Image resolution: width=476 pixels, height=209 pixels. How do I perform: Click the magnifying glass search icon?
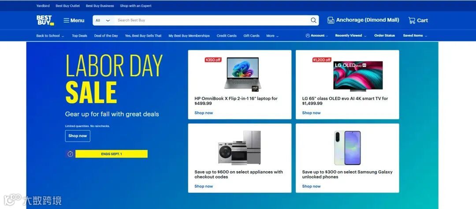coord(313,20)
